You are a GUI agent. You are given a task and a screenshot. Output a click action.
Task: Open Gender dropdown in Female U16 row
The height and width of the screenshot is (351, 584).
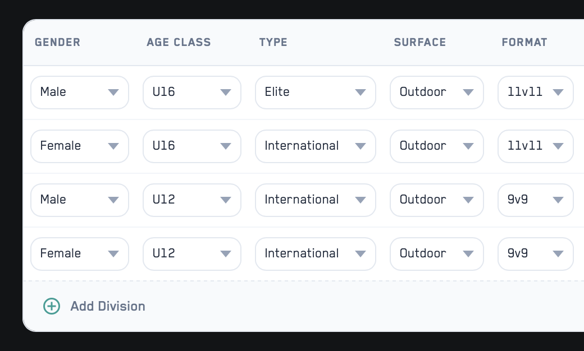[x=80, y=146]
